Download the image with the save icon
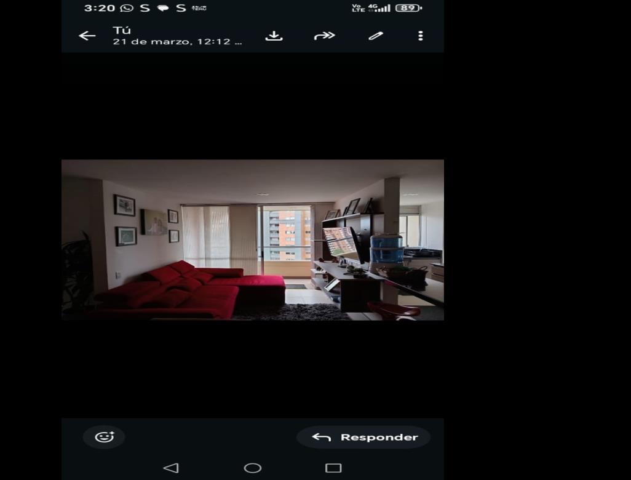The height and width of the screenshot is (480, 631). (274, 36)
